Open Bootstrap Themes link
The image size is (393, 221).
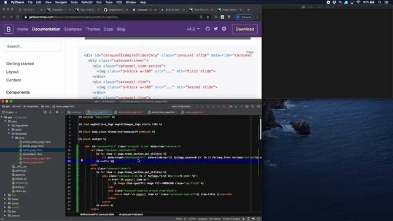tap(93, 29)
